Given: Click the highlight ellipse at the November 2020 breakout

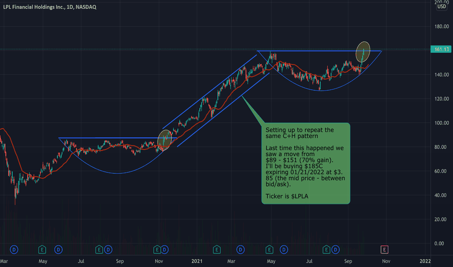Looking at the screenshot, I should 165,140.
